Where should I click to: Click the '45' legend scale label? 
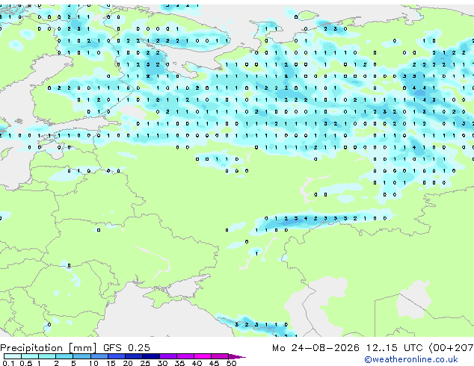(x=214, y=363)
